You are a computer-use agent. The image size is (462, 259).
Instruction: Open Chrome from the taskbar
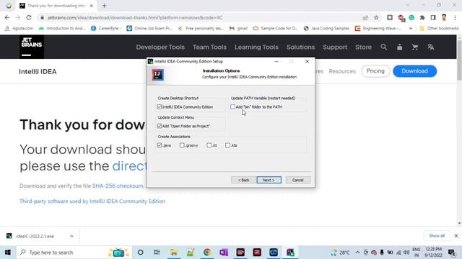207,253
